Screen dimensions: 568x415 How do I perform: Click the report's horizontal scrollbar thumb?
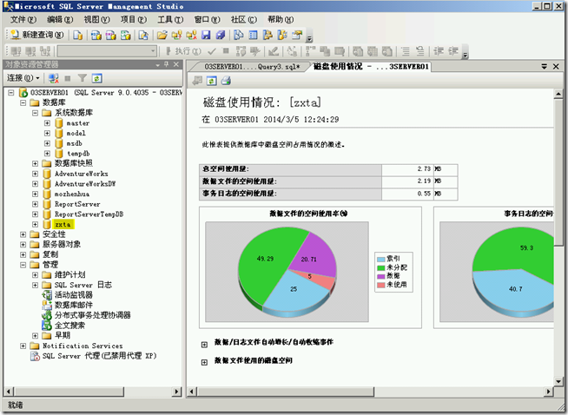point(286,392)
